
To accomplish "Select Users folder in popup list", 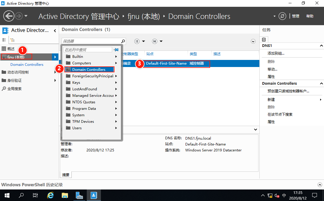I will [92, 128].
